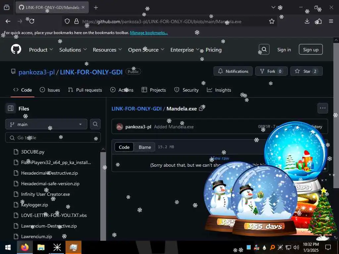Viewport: 339px width, 254px height.
Task: Expand the Enterprise menu
Action: pyautogui.click(x=185, y=50)
